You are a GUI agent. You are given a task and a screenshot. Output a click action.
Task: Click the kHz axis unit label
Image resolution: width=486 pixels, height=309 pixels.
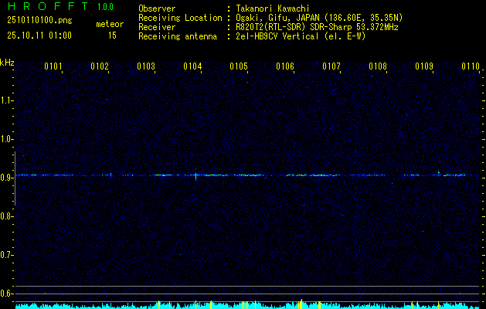7,63
